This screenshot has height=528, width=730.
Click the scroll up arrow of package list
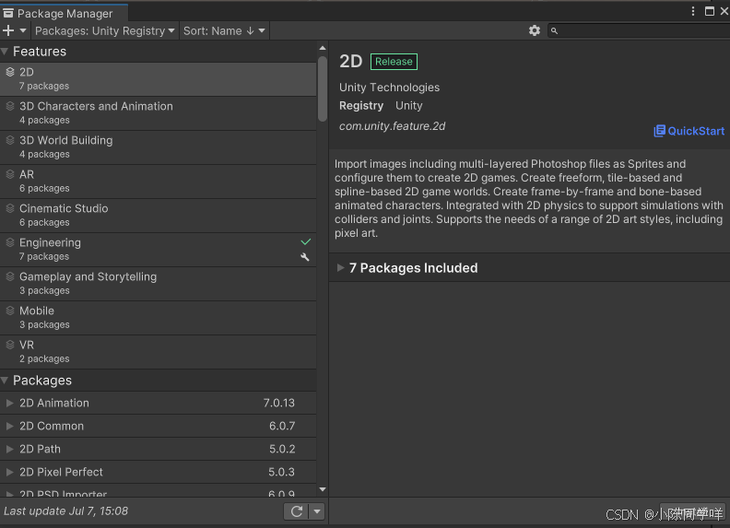tap(323, 48)
